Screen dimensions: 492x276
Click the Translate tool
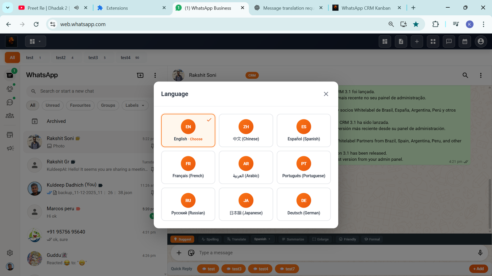tap(236, 239)
